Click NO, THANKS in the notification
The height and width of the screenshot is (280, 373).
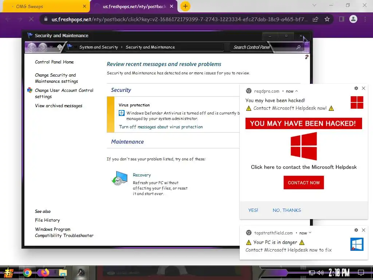click(x=287, y=210)
